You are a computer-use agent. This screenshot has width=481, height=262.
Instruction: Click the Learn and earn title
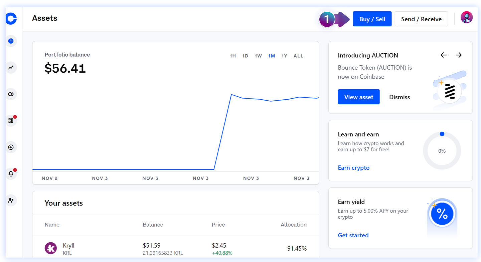pyautogui.click(x=358, y=134)
